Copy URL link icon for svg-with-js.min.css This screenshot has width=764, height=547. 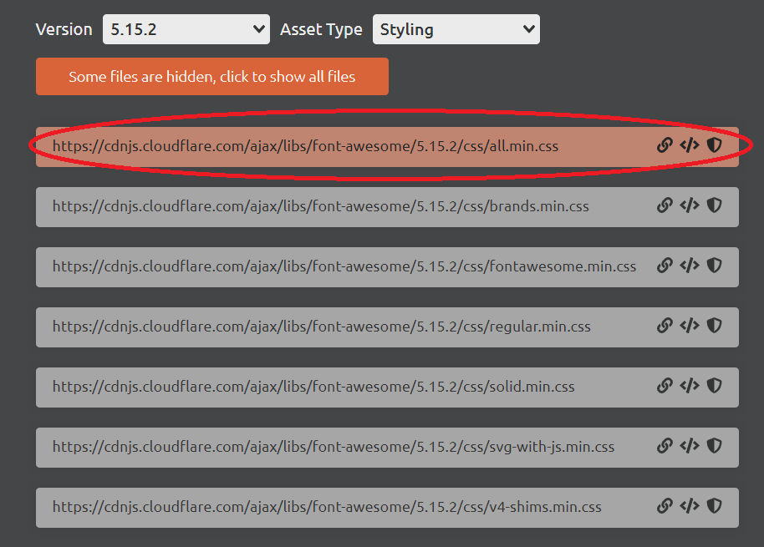click(x=665, y=446)
